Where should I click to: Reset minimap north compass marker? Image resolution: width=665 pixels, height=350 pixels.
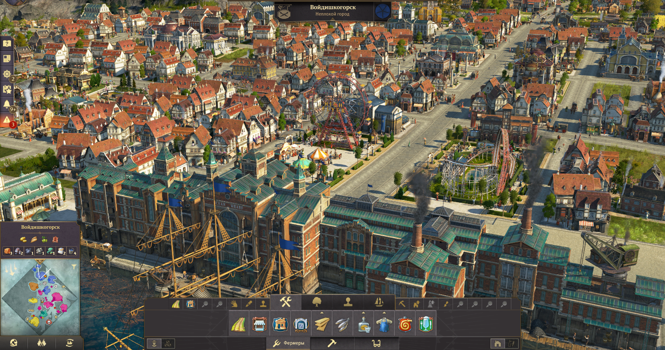pyautogui.click(x=40, y=262)
